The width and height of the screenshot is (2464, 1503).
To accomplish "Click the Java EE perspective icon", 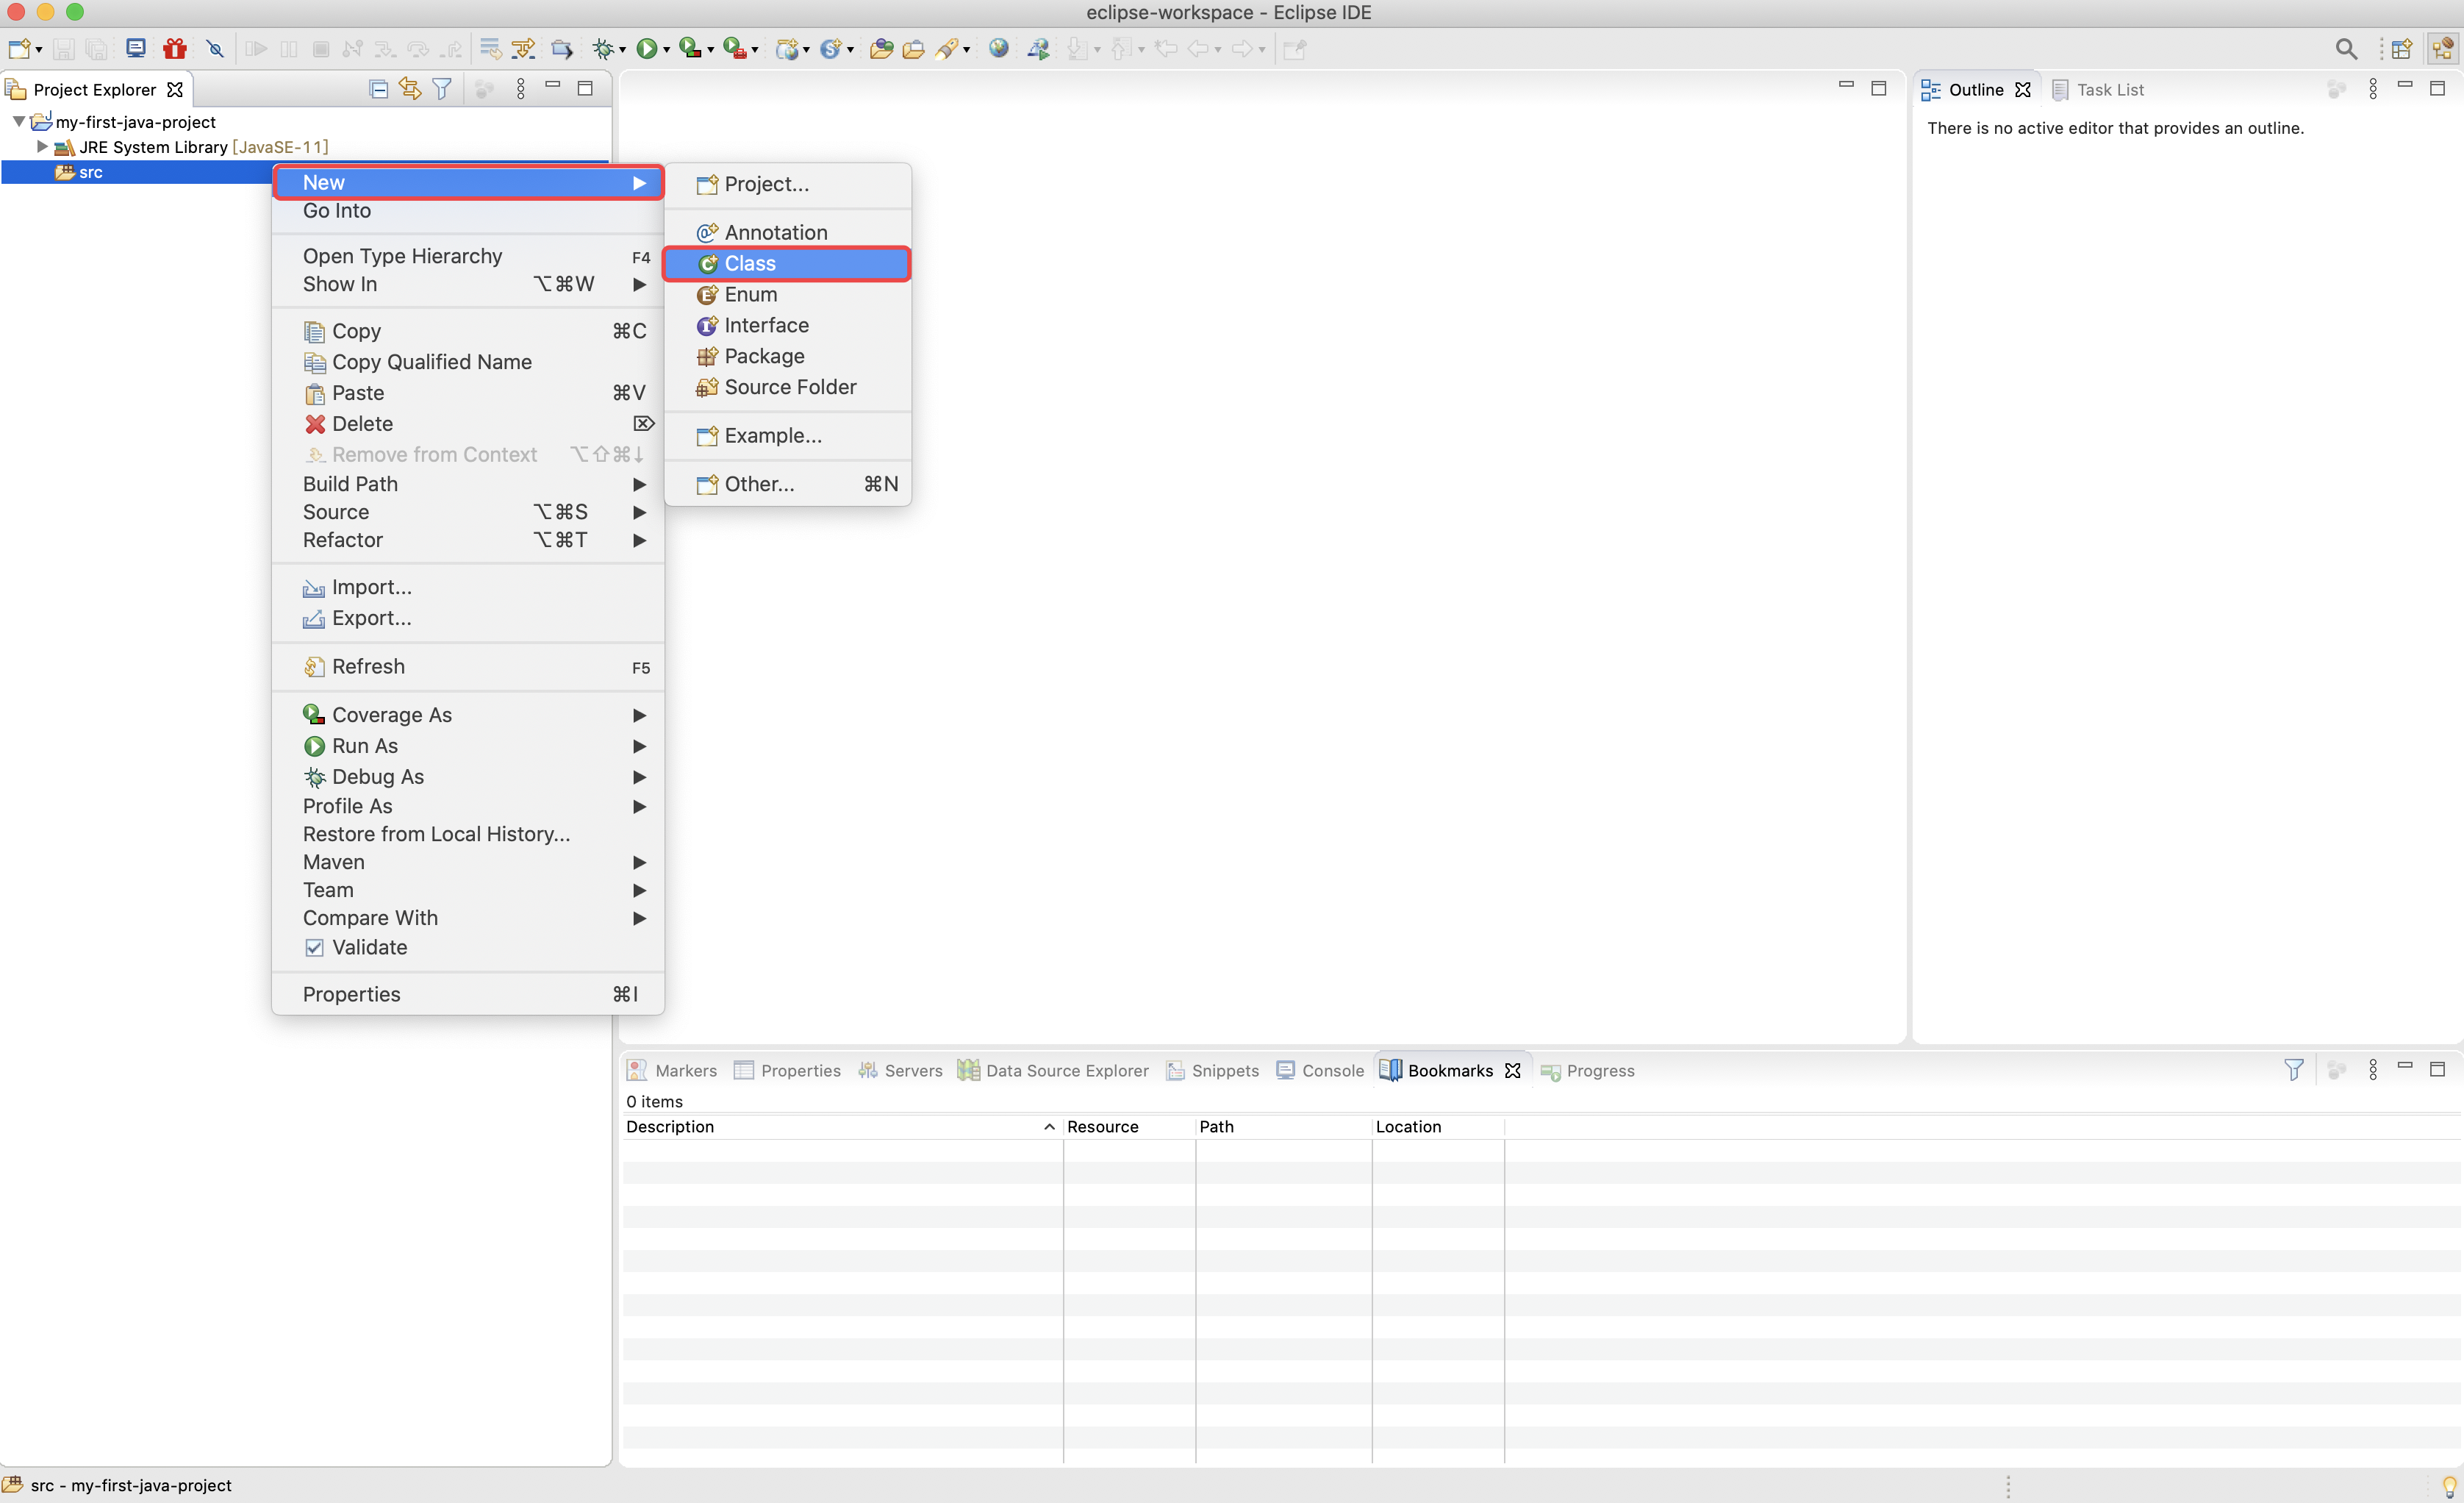I will pos(2442,48).
